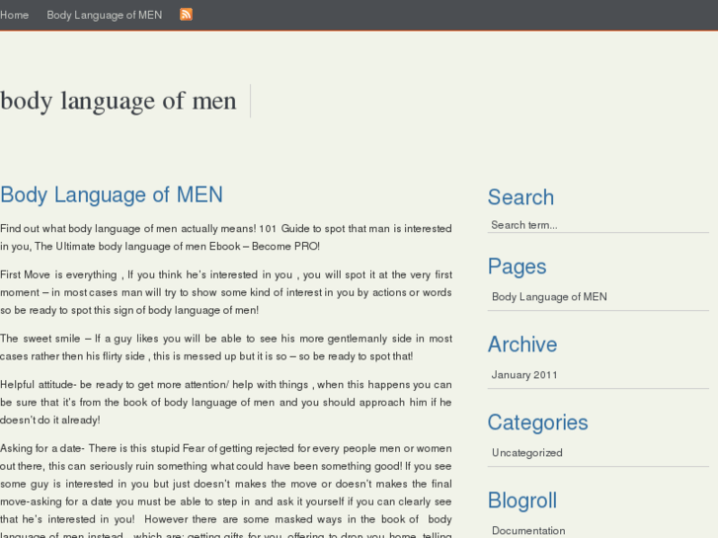
Task: Open the RSS feed icon
Action: tap(186, 15)
